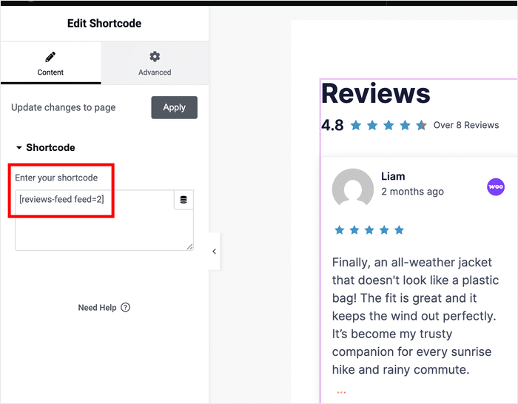Screen dimensions: 518x404
Task: Collapse the editor panel with arrow
Action: tap(214, 252)
